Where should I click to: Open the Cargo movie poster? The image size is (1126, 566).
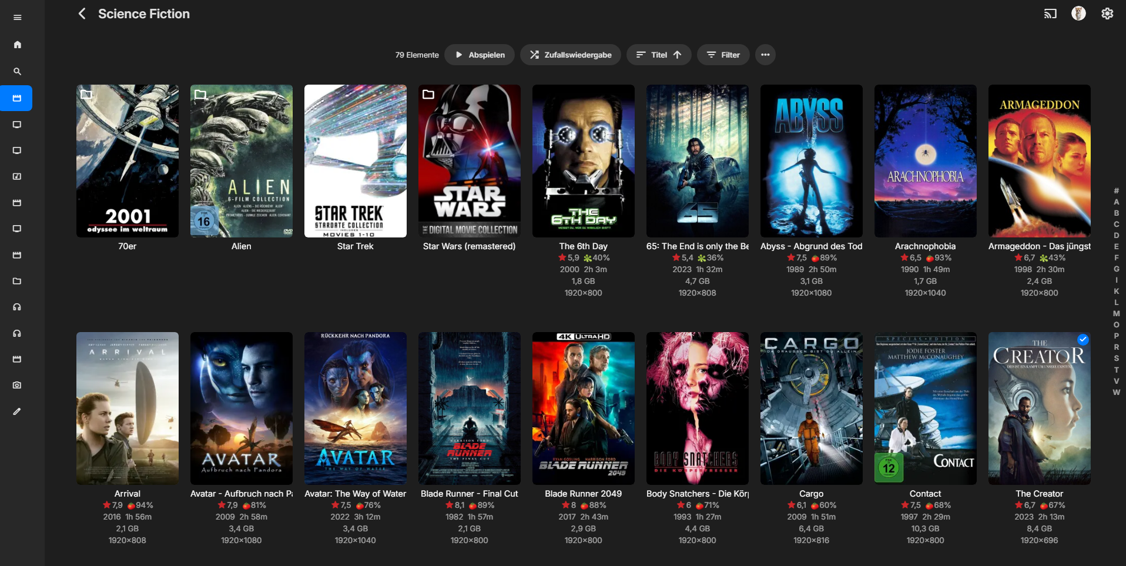(x=812, y=408)
